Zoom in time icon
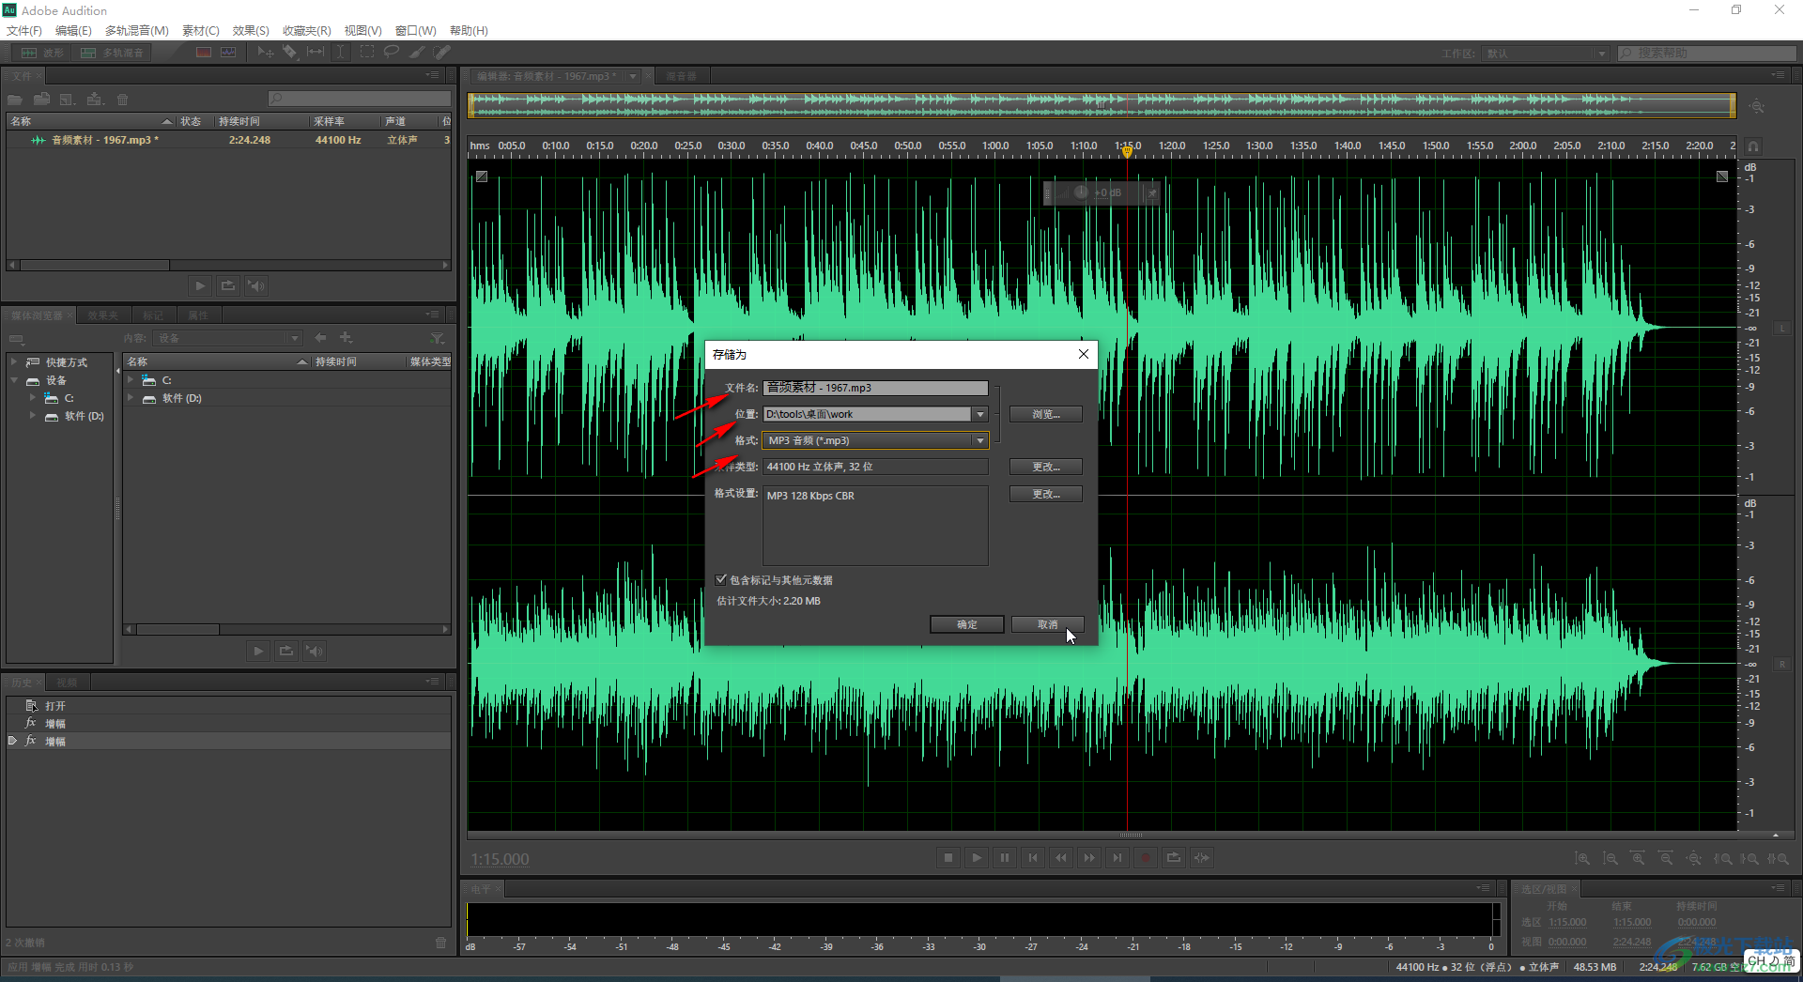This screenshot has height=982, width=1803. [1638, 858]
